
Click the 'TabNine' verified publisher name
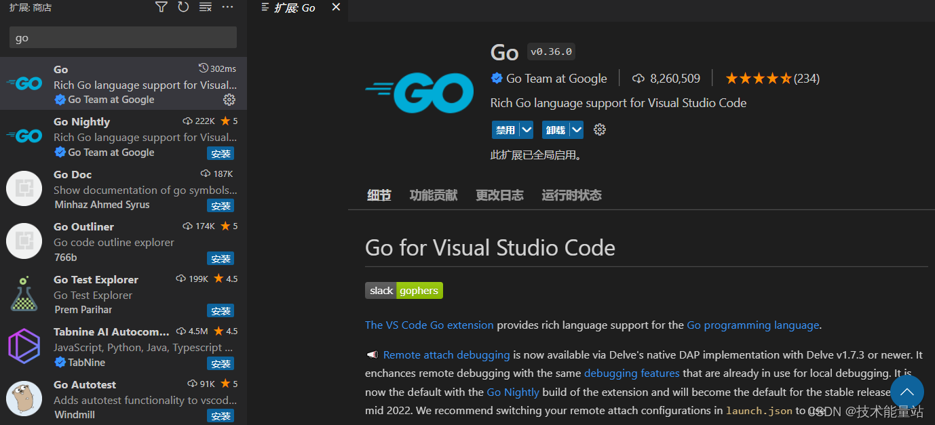[x=85, y=363]
